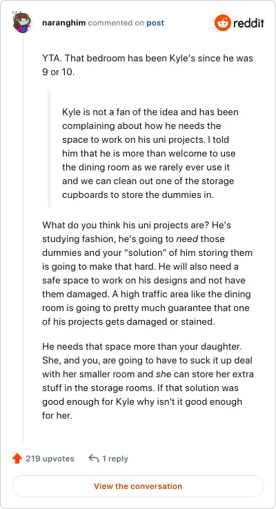276x509 pixels.
Task: Click the "He needs that space" paragraph
Action: pos(148,381)
